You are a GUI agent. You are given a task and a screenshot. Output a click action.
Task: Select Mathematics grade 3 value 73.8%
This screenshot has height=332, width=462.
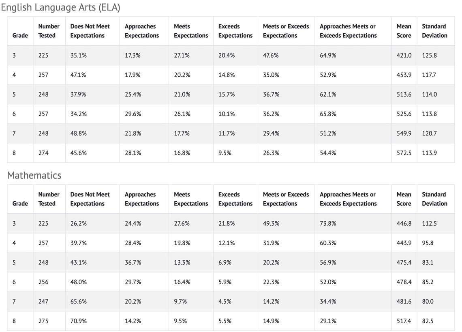click(x=328, y=223)
